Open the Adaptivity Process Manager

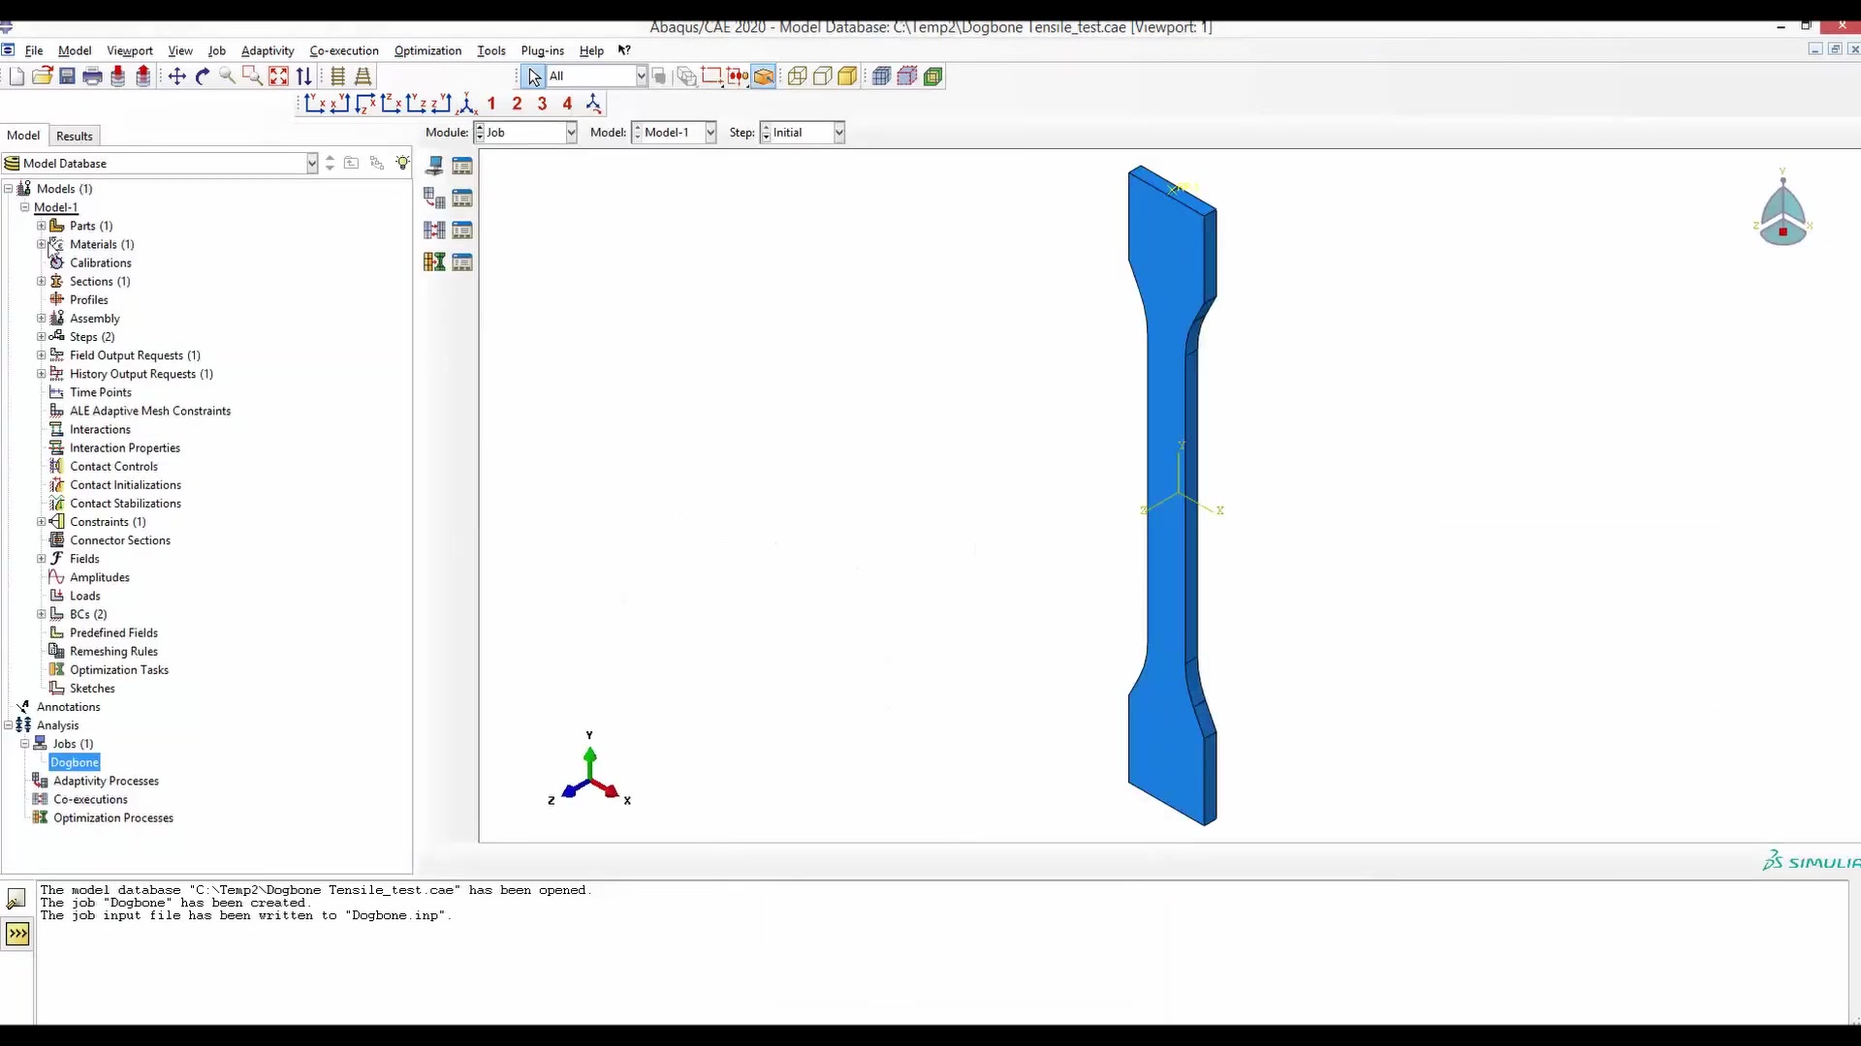(463, 197)
